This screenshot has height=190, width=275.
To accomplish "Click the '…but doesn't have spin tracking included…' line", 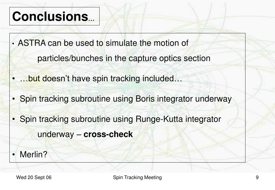I will click(101, 78).
